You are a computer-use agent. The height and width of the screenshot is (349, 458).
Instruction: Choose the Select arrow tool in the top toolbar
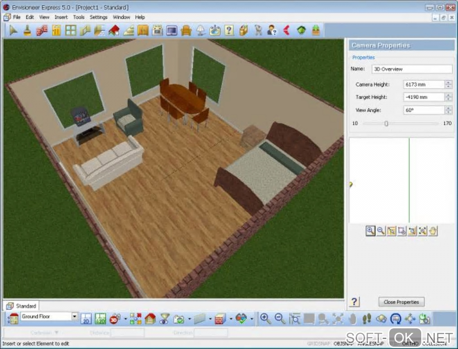[x=13, y=30]
